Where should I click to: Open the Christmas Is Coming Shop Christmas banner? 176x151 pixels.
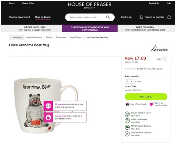click(90, 29)
